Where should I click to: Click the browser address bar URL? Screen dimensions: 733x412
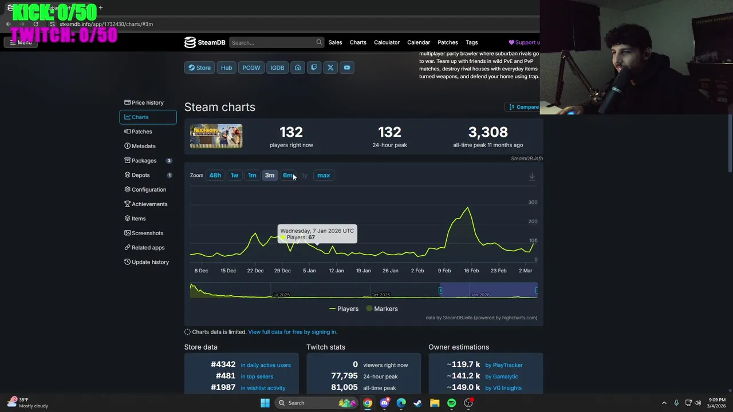point(106,24)
